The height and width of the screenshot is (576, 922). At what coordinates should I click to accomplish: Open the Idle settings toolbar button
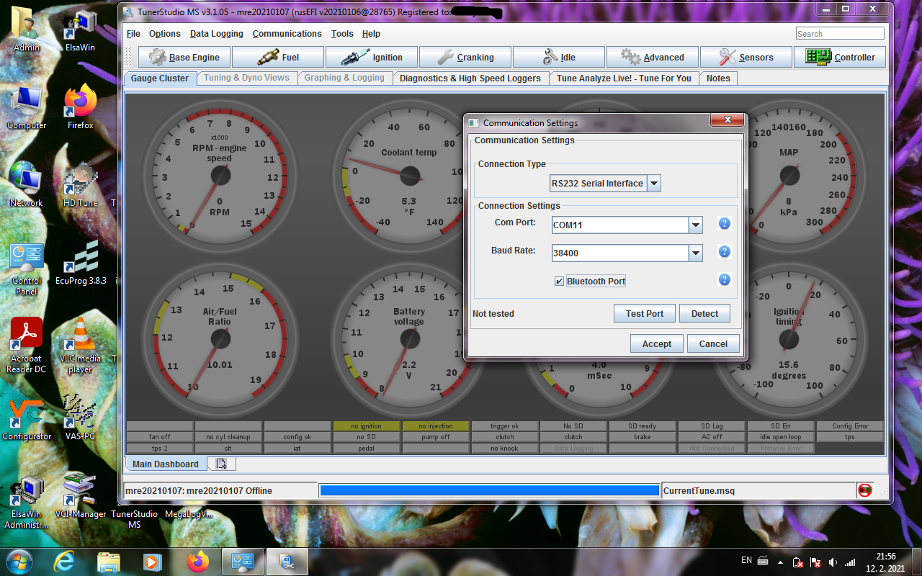[x=559, y=57]
